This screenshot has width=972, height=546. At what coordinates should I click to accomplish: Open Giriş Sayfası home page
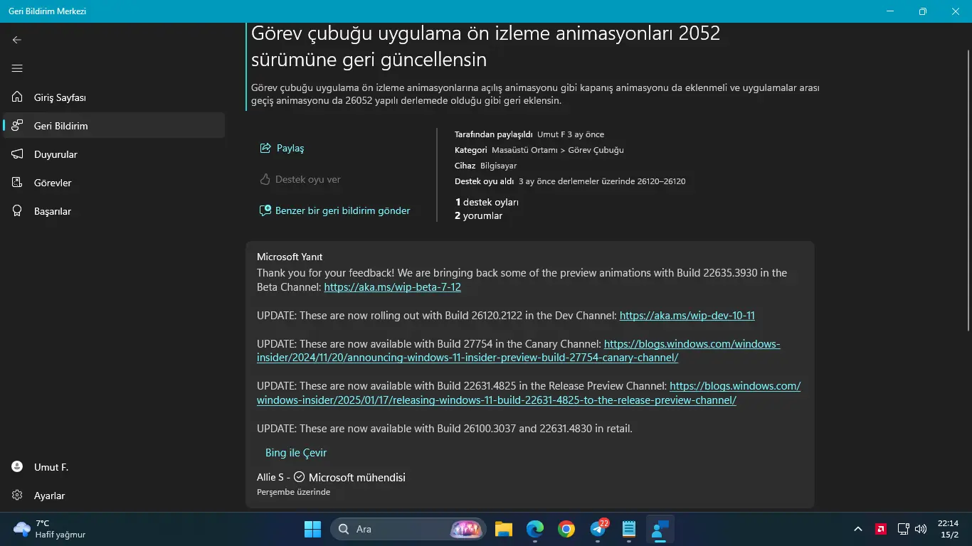pyautogui.click(x=114, y=97)
